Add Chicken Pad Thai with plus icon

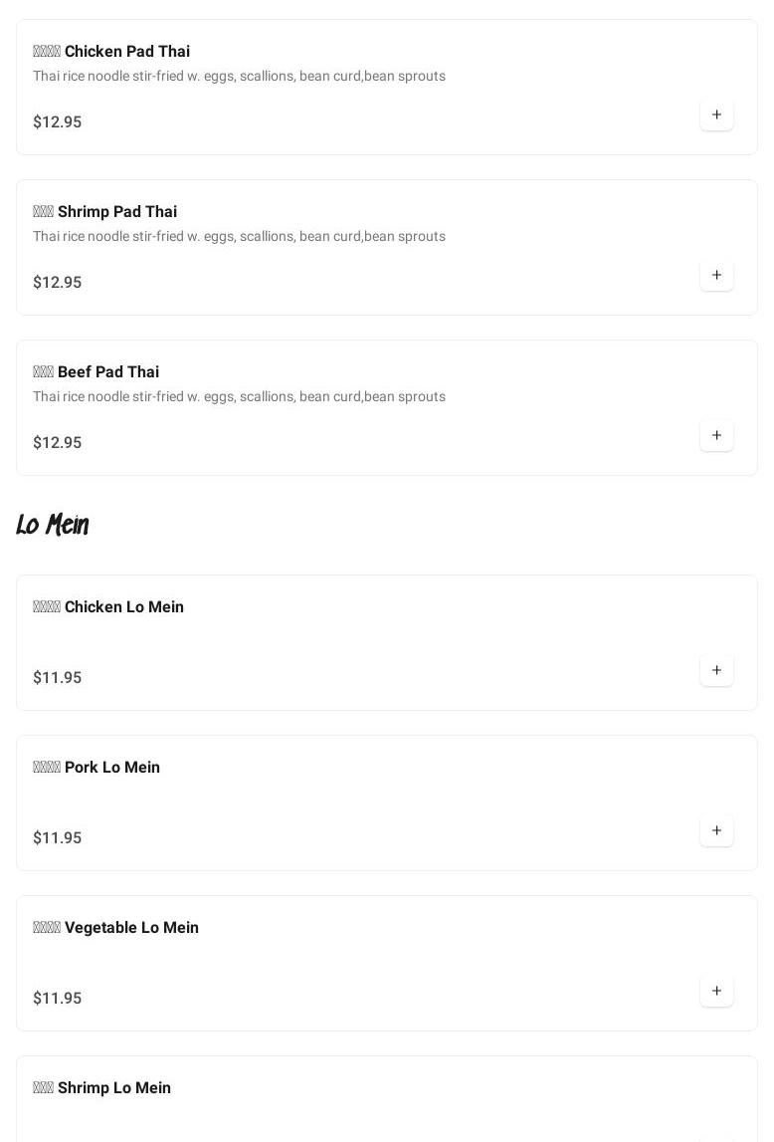pyautogui.click(x=716, y=114)
